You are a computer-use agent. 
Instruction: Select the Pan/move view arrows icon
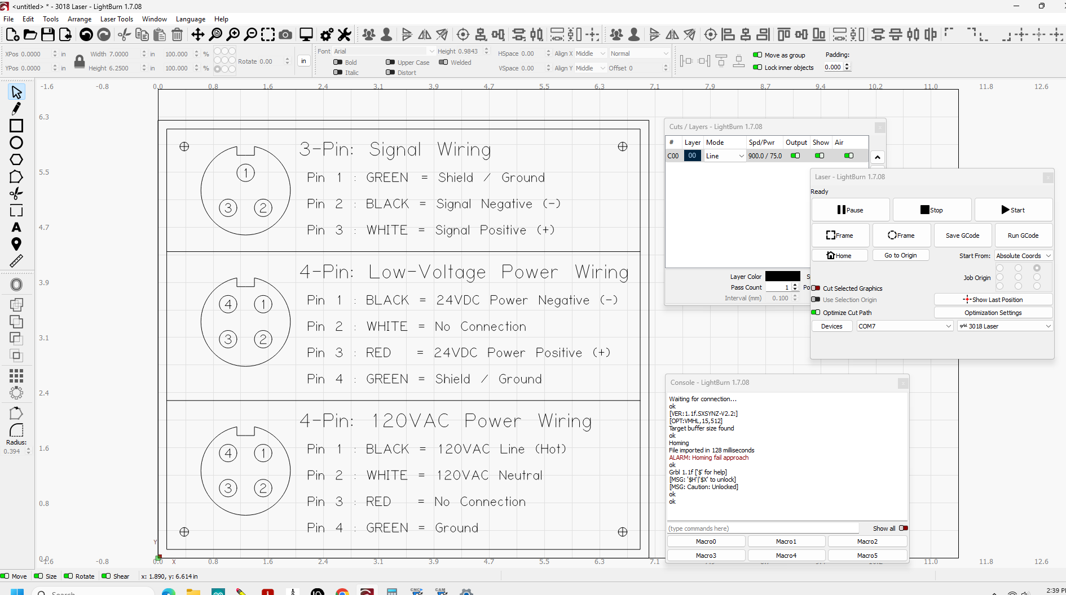[x=197, y=35]
